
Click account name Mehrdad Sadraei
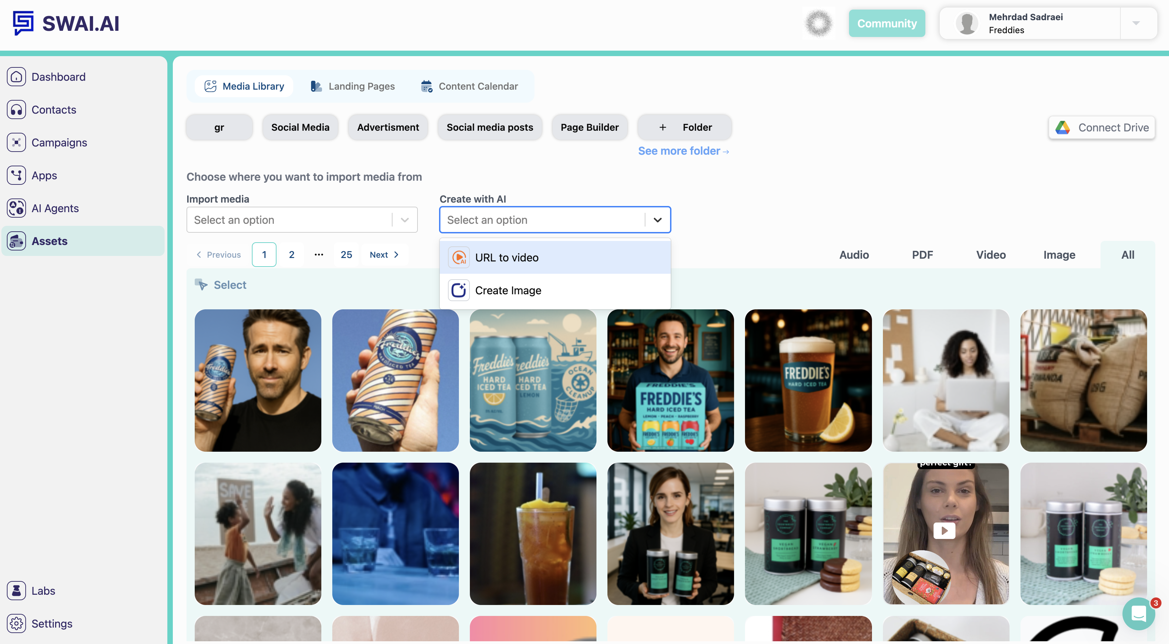click(x=1026, y=17)
